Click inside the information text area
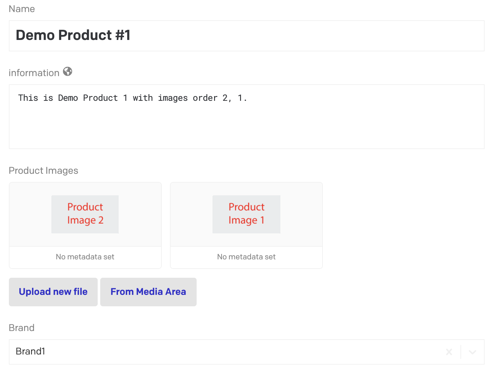Image resolution: width=496 pixels, height=383 pixels. [246, 124]
